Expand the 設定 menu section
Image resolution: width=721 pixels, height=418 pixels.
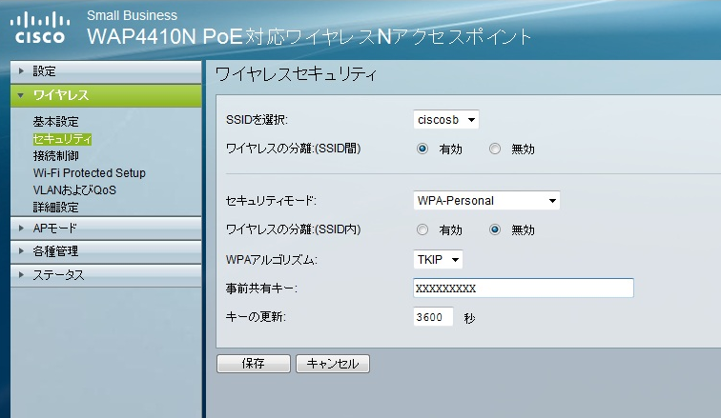point(106,71)
